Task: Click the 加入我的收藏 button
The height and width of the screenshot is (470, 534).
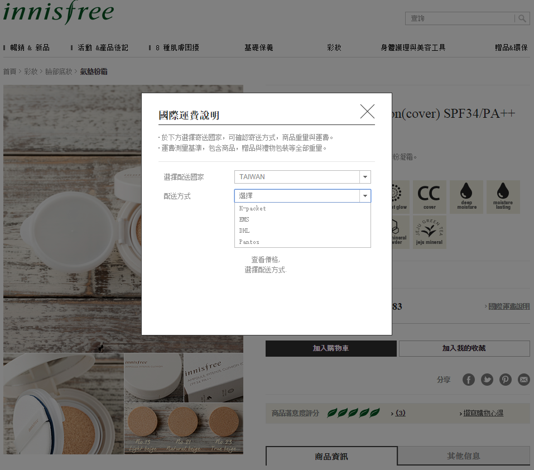Action: point(464,348)
